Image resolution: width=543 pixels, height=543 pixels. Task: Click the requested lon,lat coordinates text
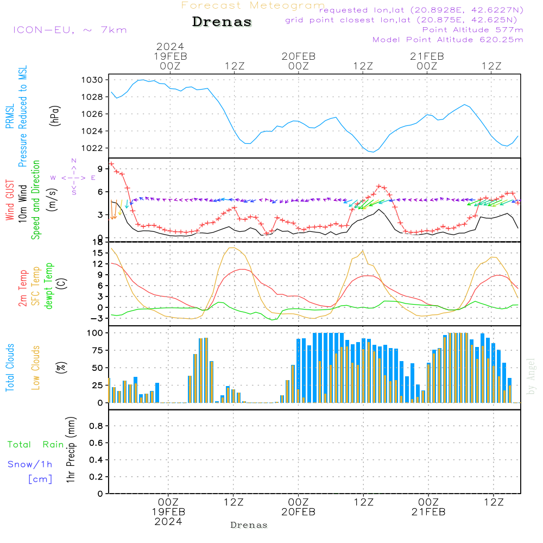421,10
